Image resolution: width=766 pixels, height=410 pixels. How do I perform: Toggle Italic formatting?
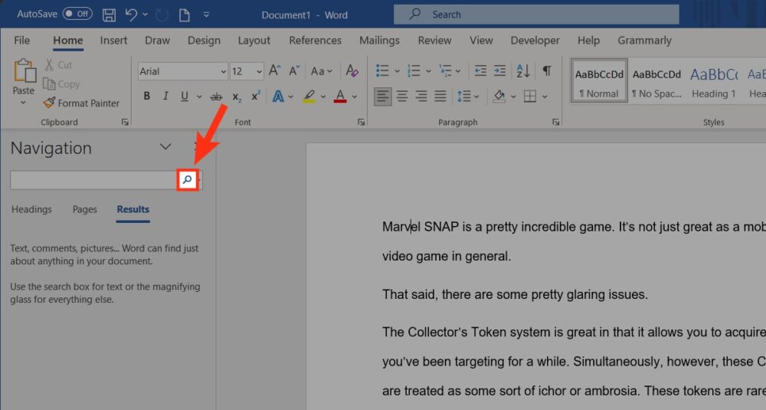[165, 97]
